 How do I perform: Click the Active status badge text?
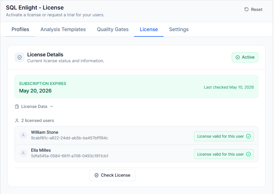(x=248, y=57)
